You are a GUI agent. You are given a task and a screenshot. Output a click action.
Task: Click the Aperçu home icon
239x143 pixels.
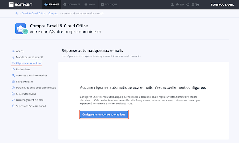(x=13, y=51)
